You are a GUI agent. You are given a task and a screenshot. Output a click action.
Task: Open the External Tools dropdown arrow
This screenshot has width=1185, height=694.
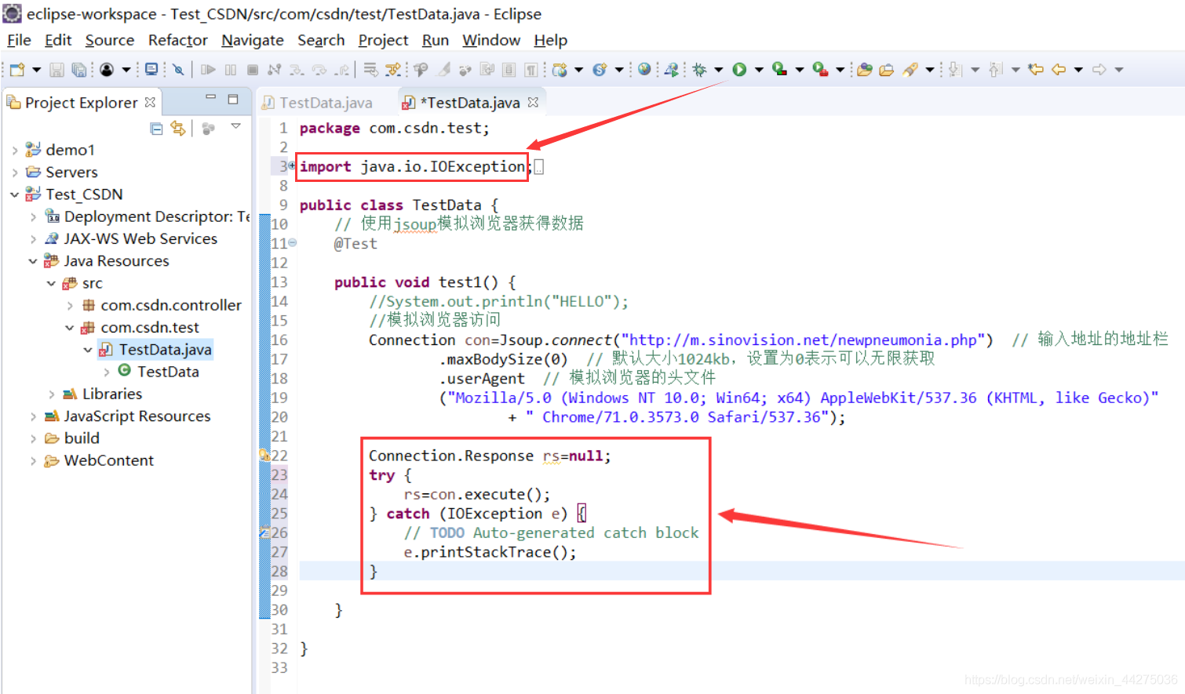tap(840, 70)
